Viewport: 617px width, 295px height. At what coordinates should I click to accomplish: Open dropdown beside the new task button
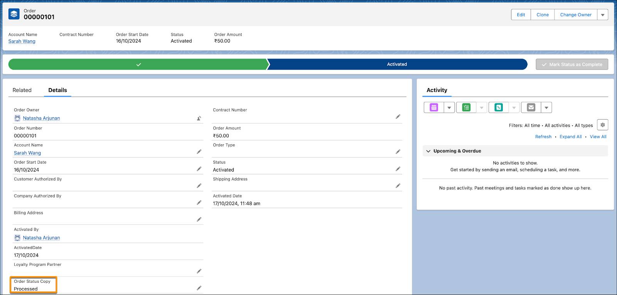(482, 107)
